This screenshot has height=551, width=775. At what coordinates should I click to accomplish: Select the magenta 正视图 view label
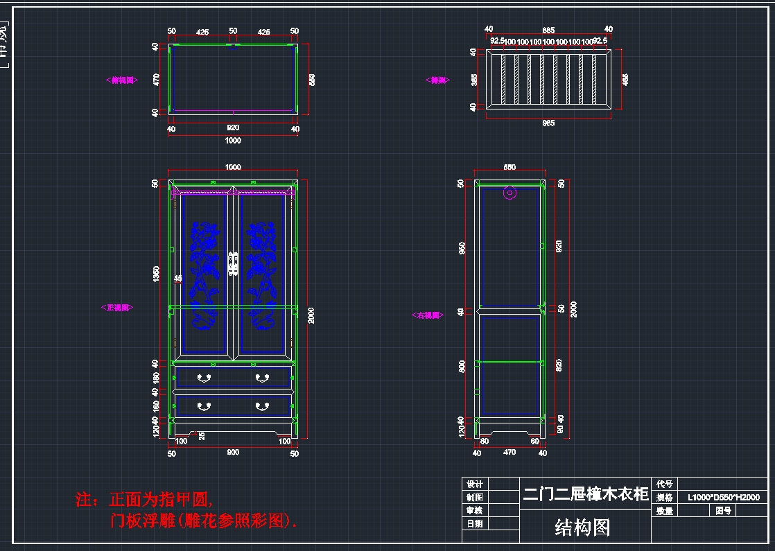click(x=116, y=307)
